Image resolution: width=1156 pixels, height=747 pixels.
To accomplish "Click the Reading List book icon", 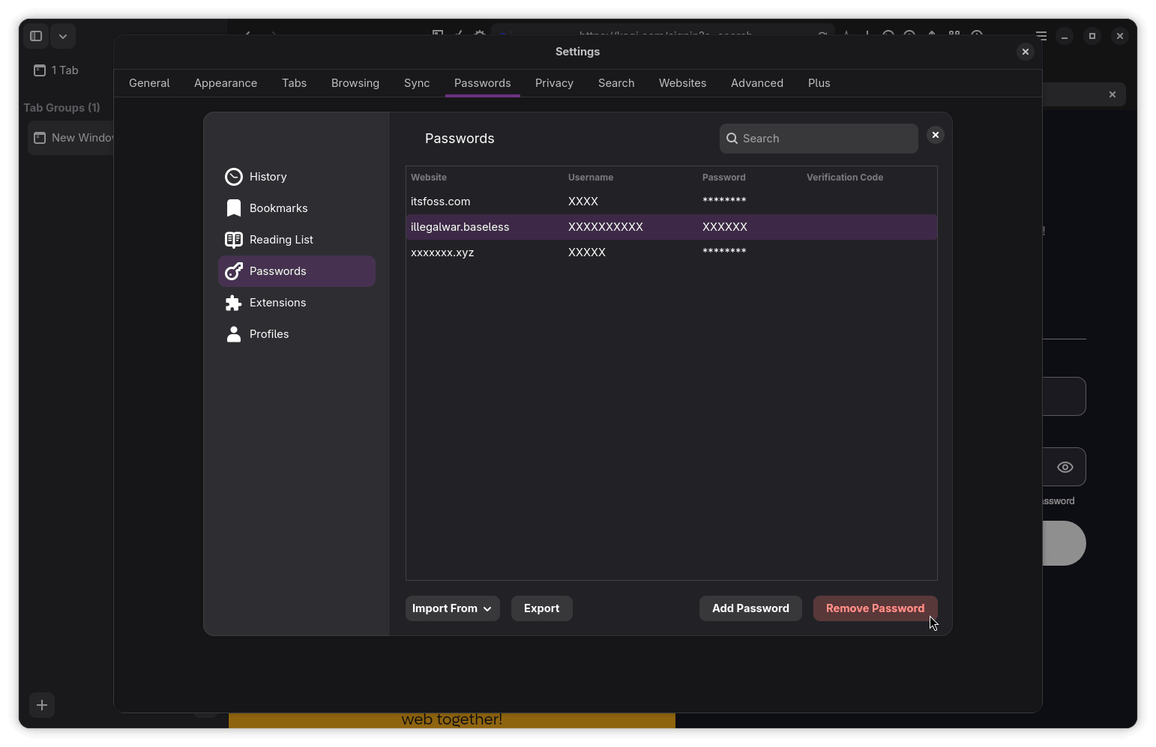I will coord(234,240).
